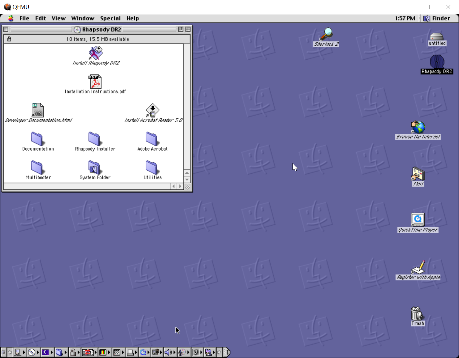Toggle the Rhapsody DR2 window collapse box

point(188,29)
